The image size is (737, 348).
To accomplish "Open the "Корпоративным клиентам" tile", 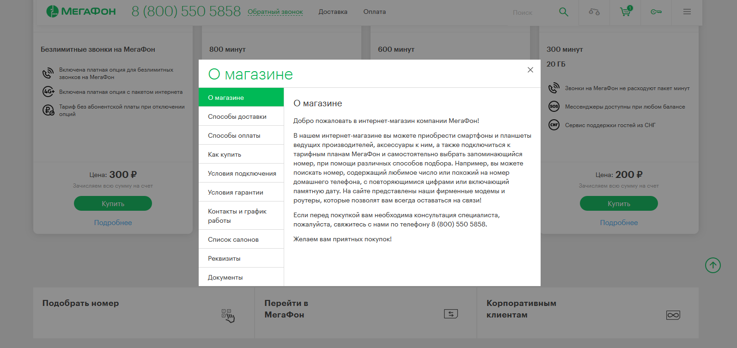I will [588, 313].
